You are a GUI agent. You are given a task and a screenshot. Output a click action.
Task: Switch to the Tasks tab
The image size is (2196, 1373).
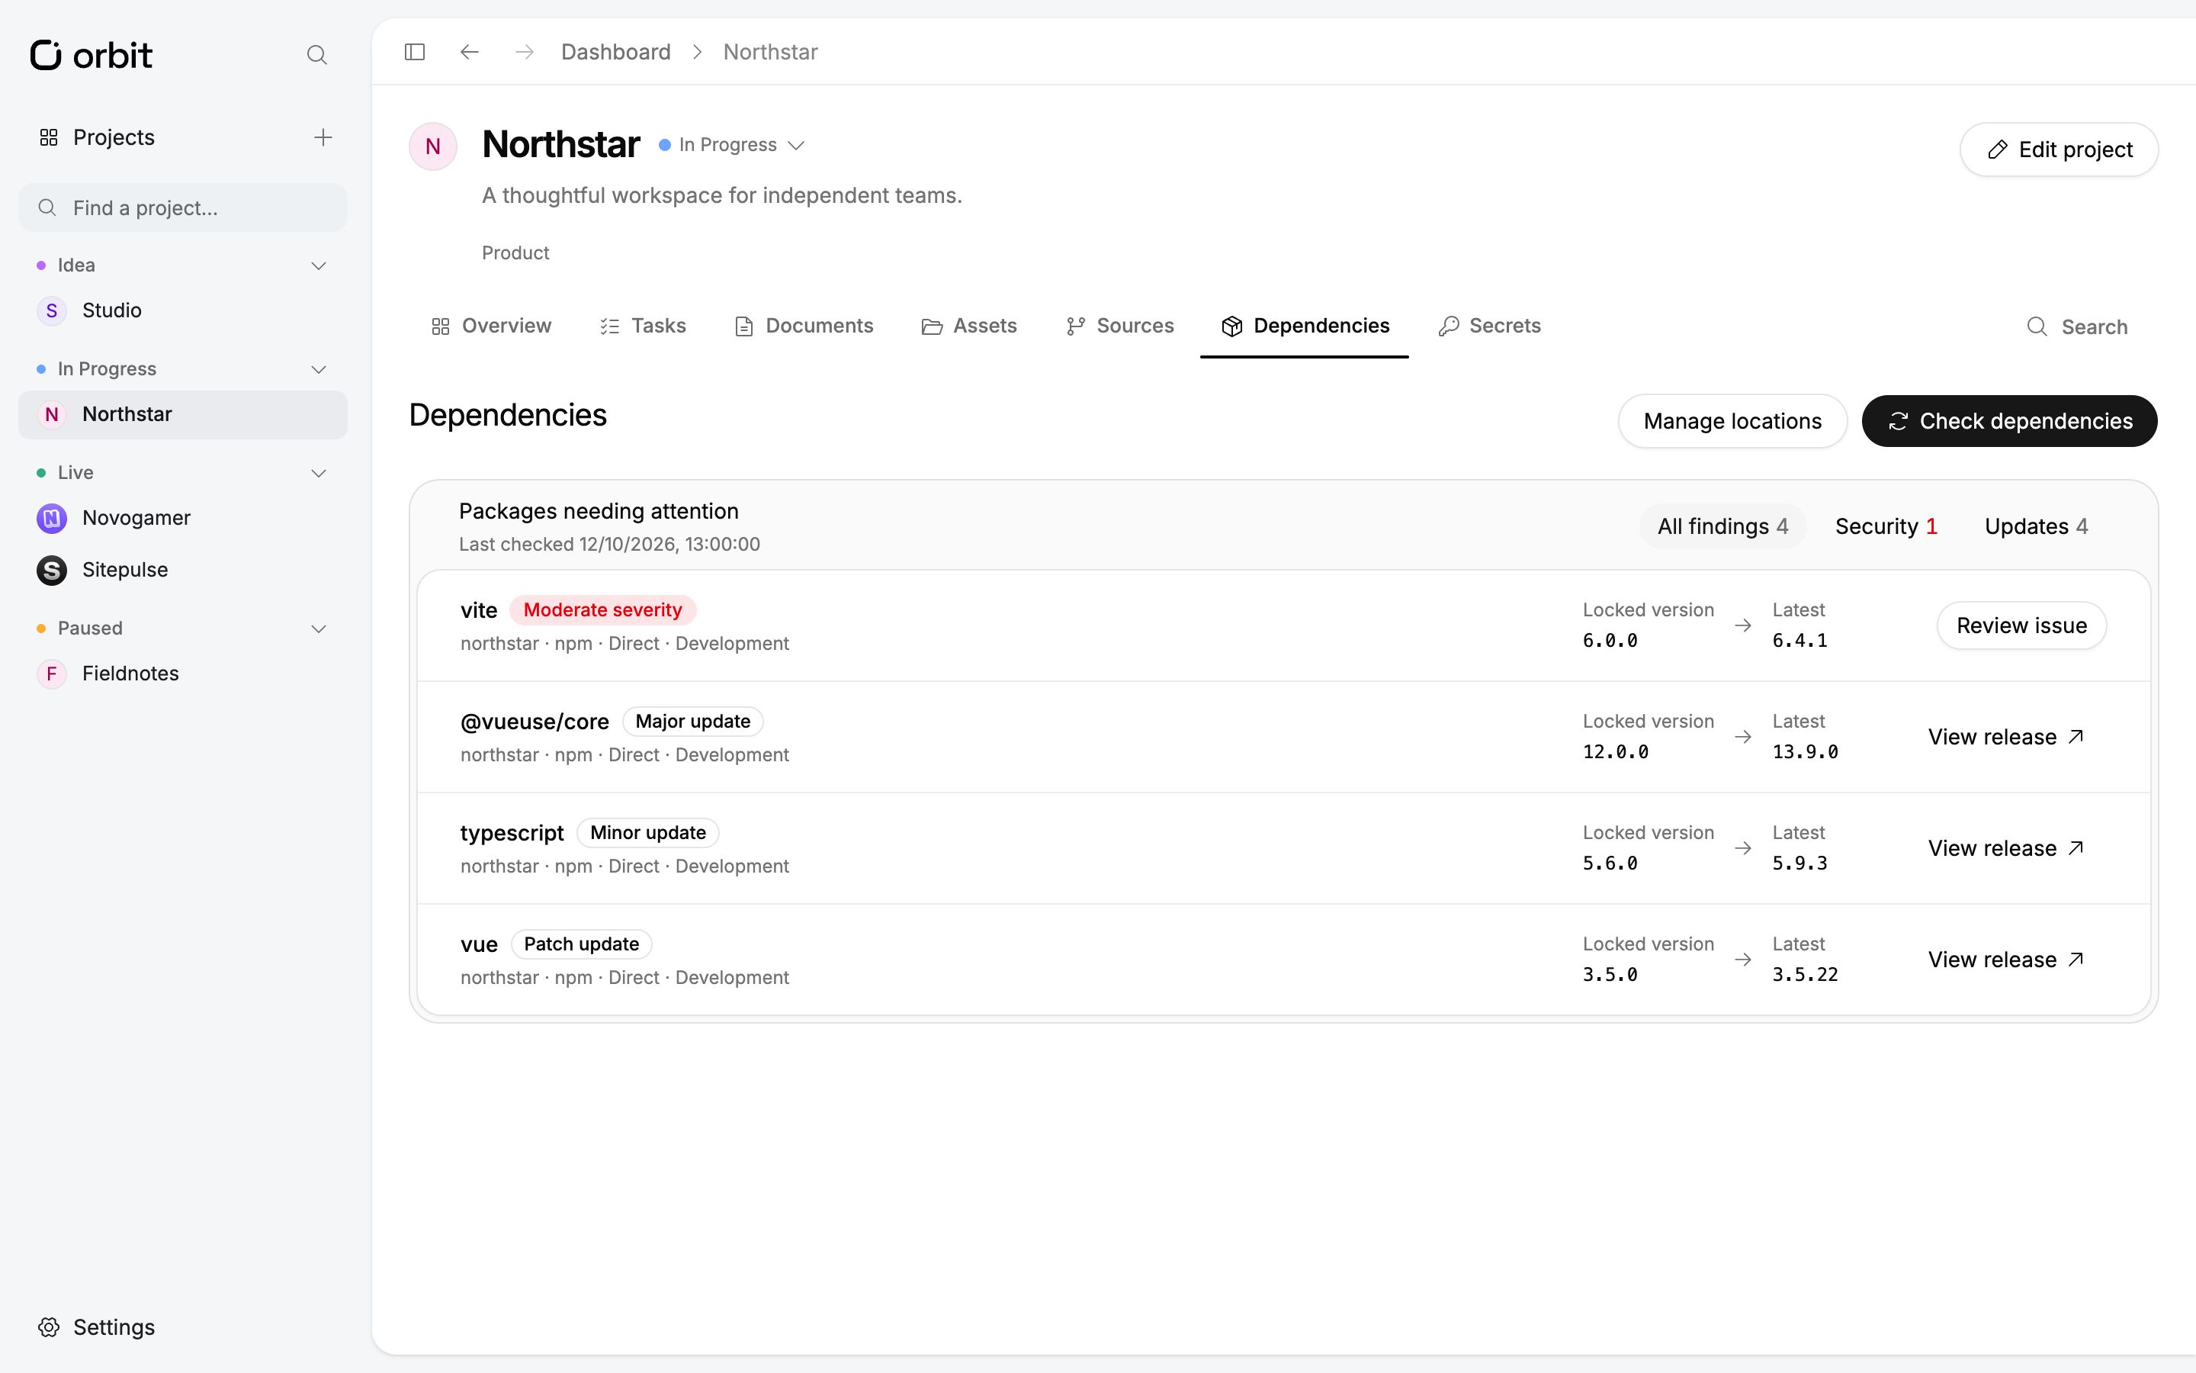(x=643, y=326)
